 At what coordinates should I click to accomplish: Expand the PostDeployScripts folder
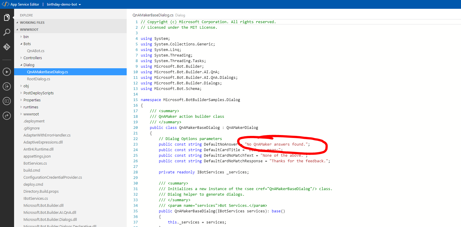pos(21,93)
